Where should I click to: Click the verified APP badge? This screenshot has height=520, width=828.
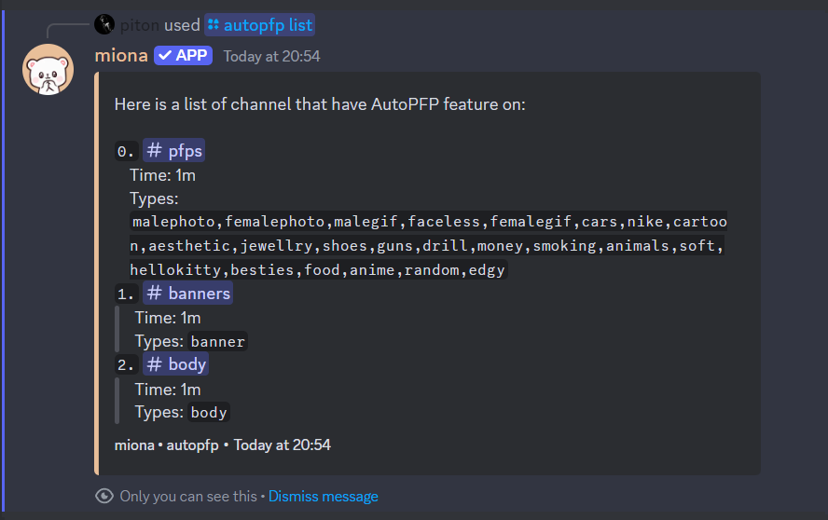[184, 55]
